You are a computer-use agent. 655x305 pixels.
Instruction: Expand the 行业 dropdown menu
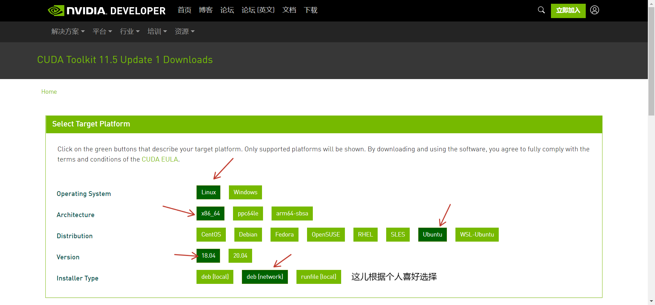(x=130, y=31)
